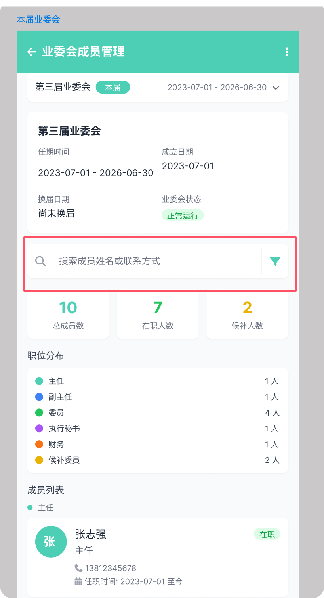The height and width of the screenshot is (598, 324).
Task: Select the 在职人数 stat card
Action: [158, 315]
